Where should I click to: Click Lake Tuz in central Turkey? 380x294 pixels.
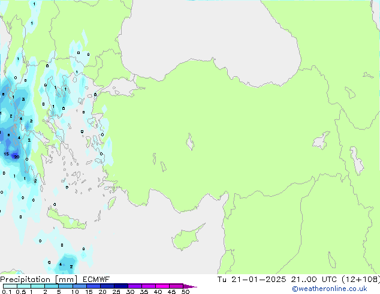pos(191,143)
